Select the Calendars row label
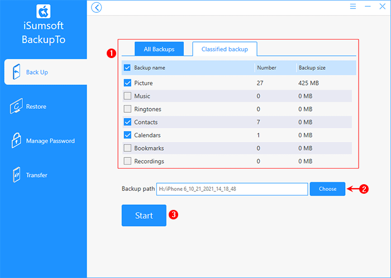The height and width of the screenshot is (278, 391). point(147,135)
